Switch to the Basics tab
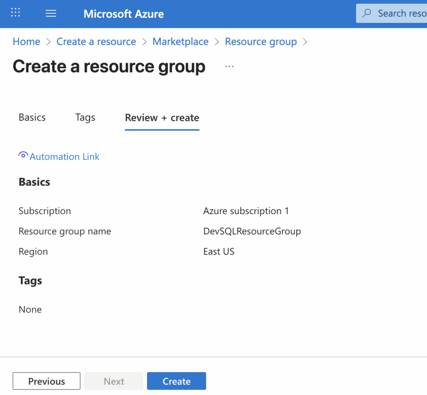This screenshot has height=395, width=427. 32,117
